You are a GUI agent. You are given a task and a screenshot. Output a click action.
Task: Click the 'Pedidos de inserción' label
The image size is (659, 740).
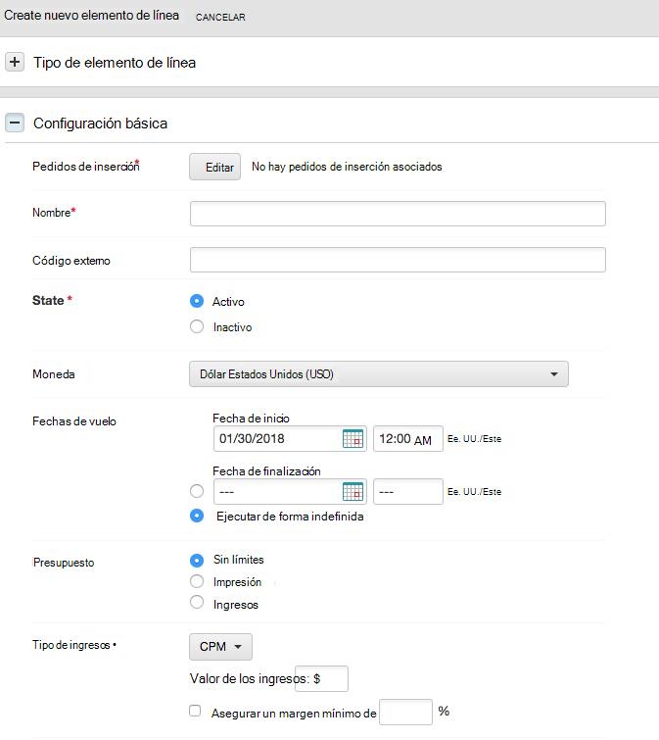(x=85, y=167)
